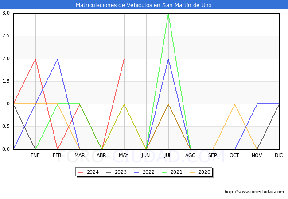The height and width of the screenshot is (199, 288).
Task: Click the blue 2022 legend color marker
Action: (136, 172)
